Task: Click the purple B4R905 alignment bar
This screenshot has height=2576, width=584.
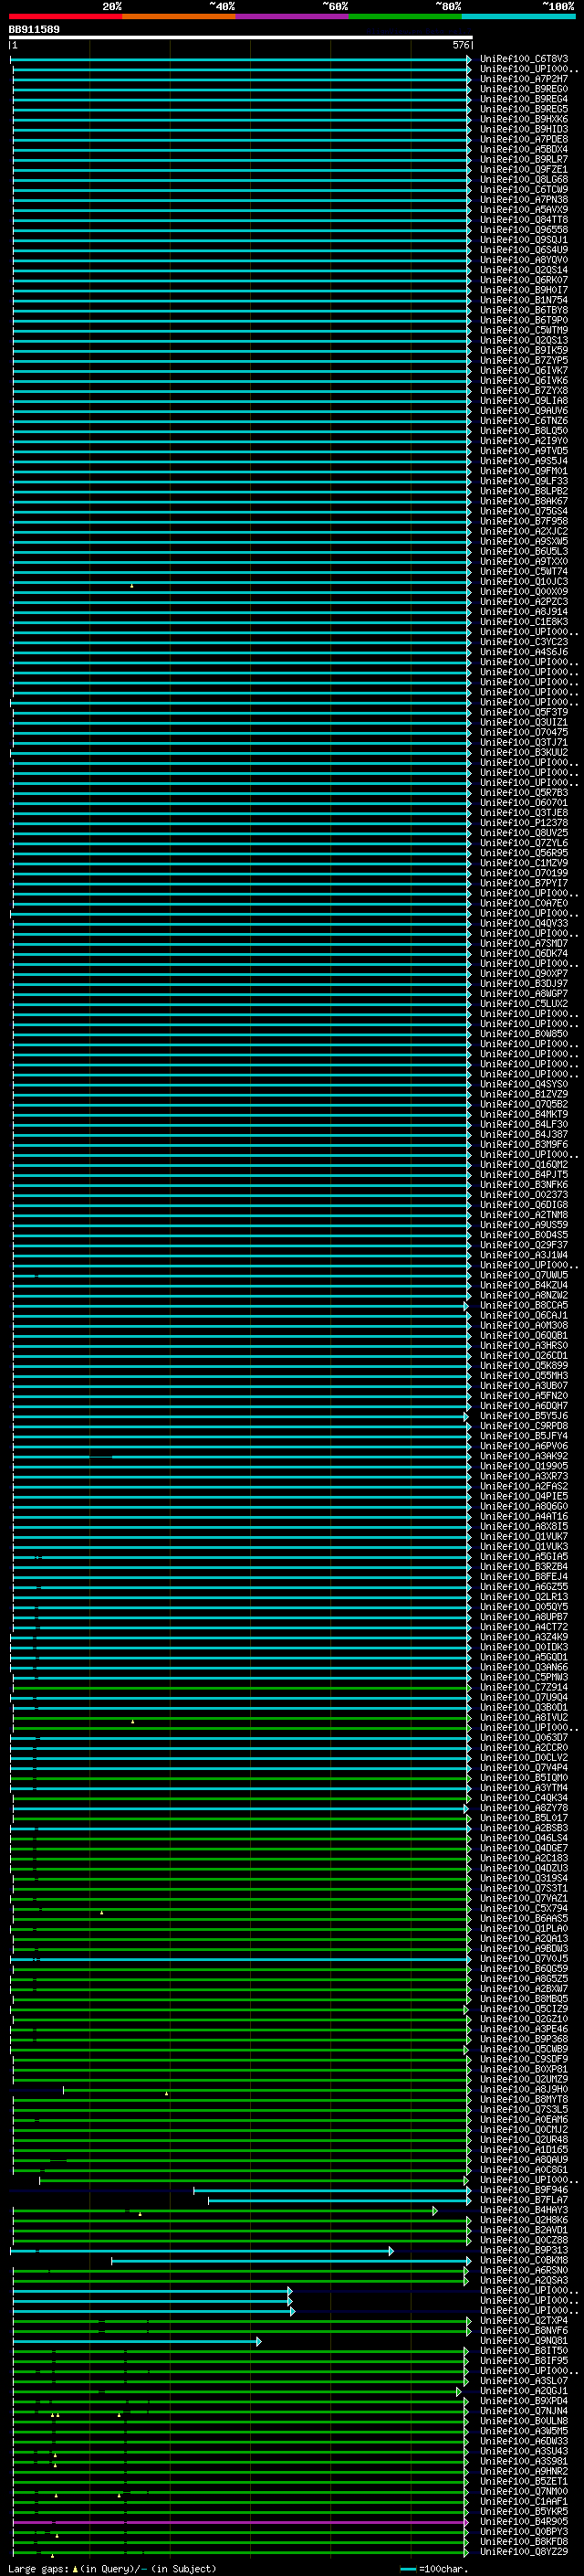Action: coord(238,2523)
